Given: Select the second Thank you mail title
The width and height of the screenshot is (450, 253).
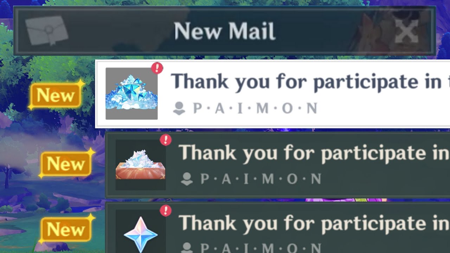Looking at the screenshot, I should point(314,153).
